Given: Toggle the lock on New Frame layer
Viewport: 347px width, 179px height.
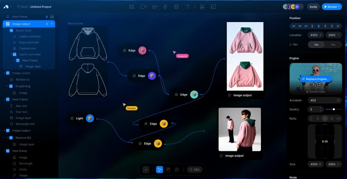Looking at the screenshot, I should (x=46, y=17).
